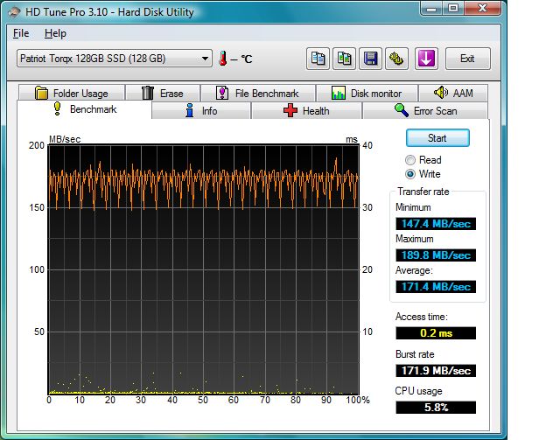Click the purple down-arrow toolbar icon

425,59
